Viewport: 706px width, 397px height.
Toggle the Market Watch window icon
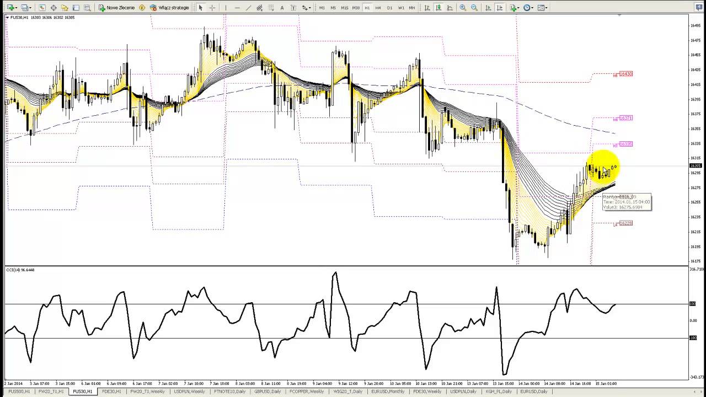(x=42, y=8)
